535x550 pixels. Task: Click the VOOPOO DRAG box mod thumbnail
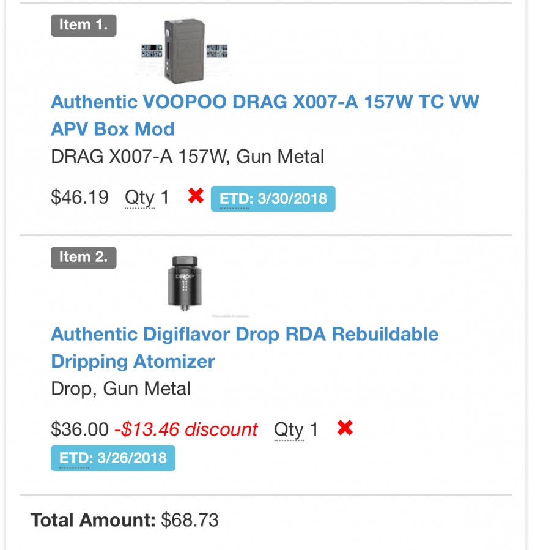[185, 52]
